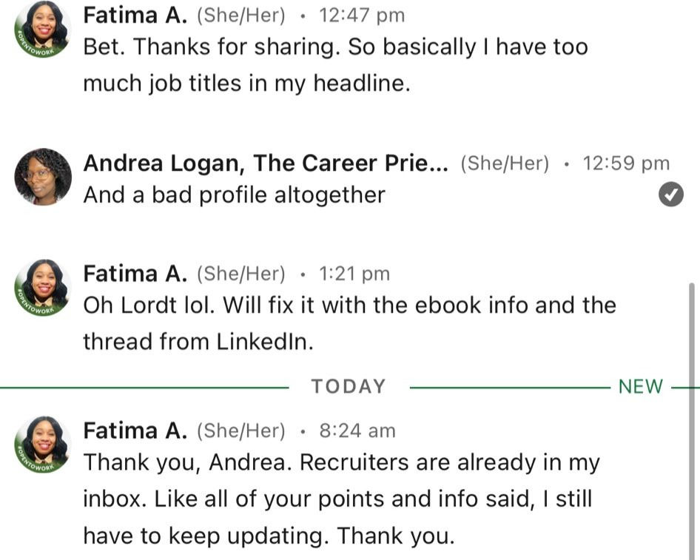Click Fatima's avatar on the 1:21 pm message
This screenshot has height=560, width=700.
pos(41,289)
